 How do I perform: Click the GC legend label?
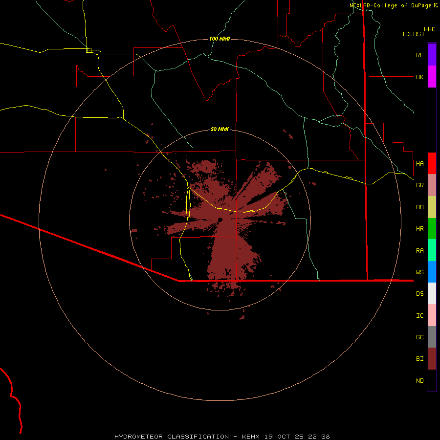click(x=419, y=337)
